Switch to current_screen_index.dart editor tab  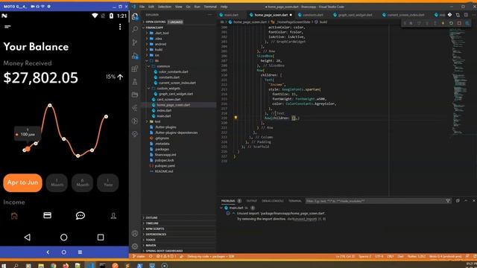tap(405, 15)
